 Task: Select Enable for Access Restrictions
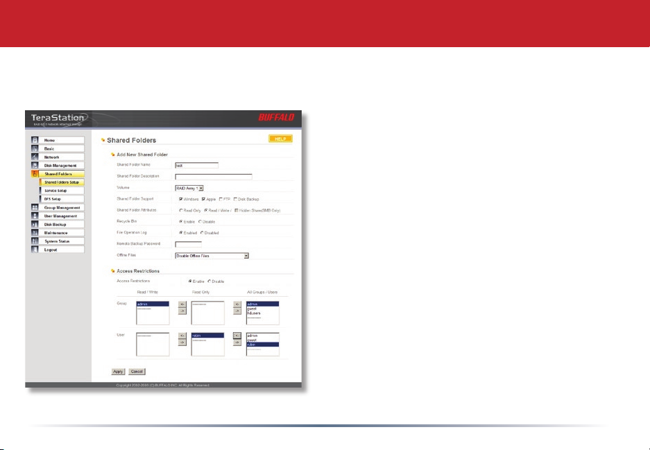tap(190, 282)
